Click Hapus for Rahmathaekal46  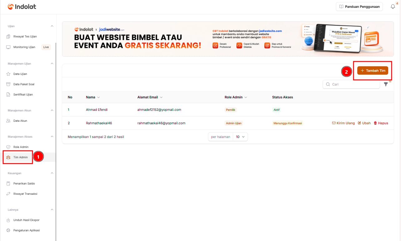coord(381,123)
